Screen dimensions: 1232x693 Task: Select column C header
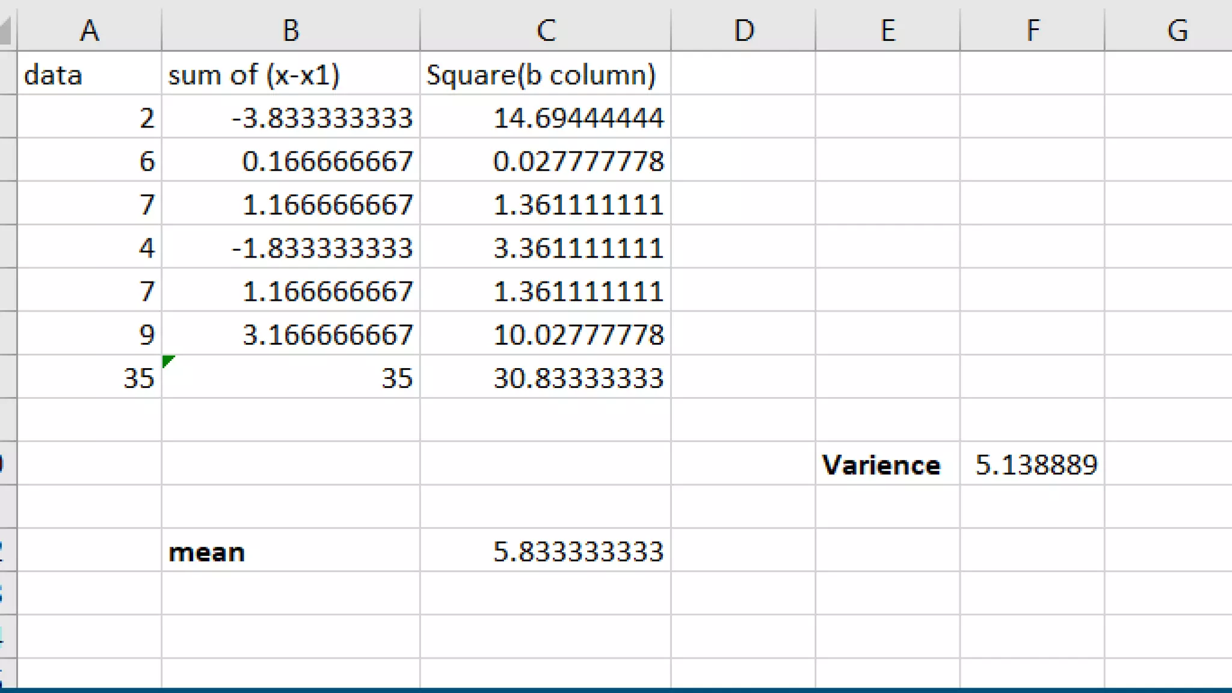[x=546, y=30]
